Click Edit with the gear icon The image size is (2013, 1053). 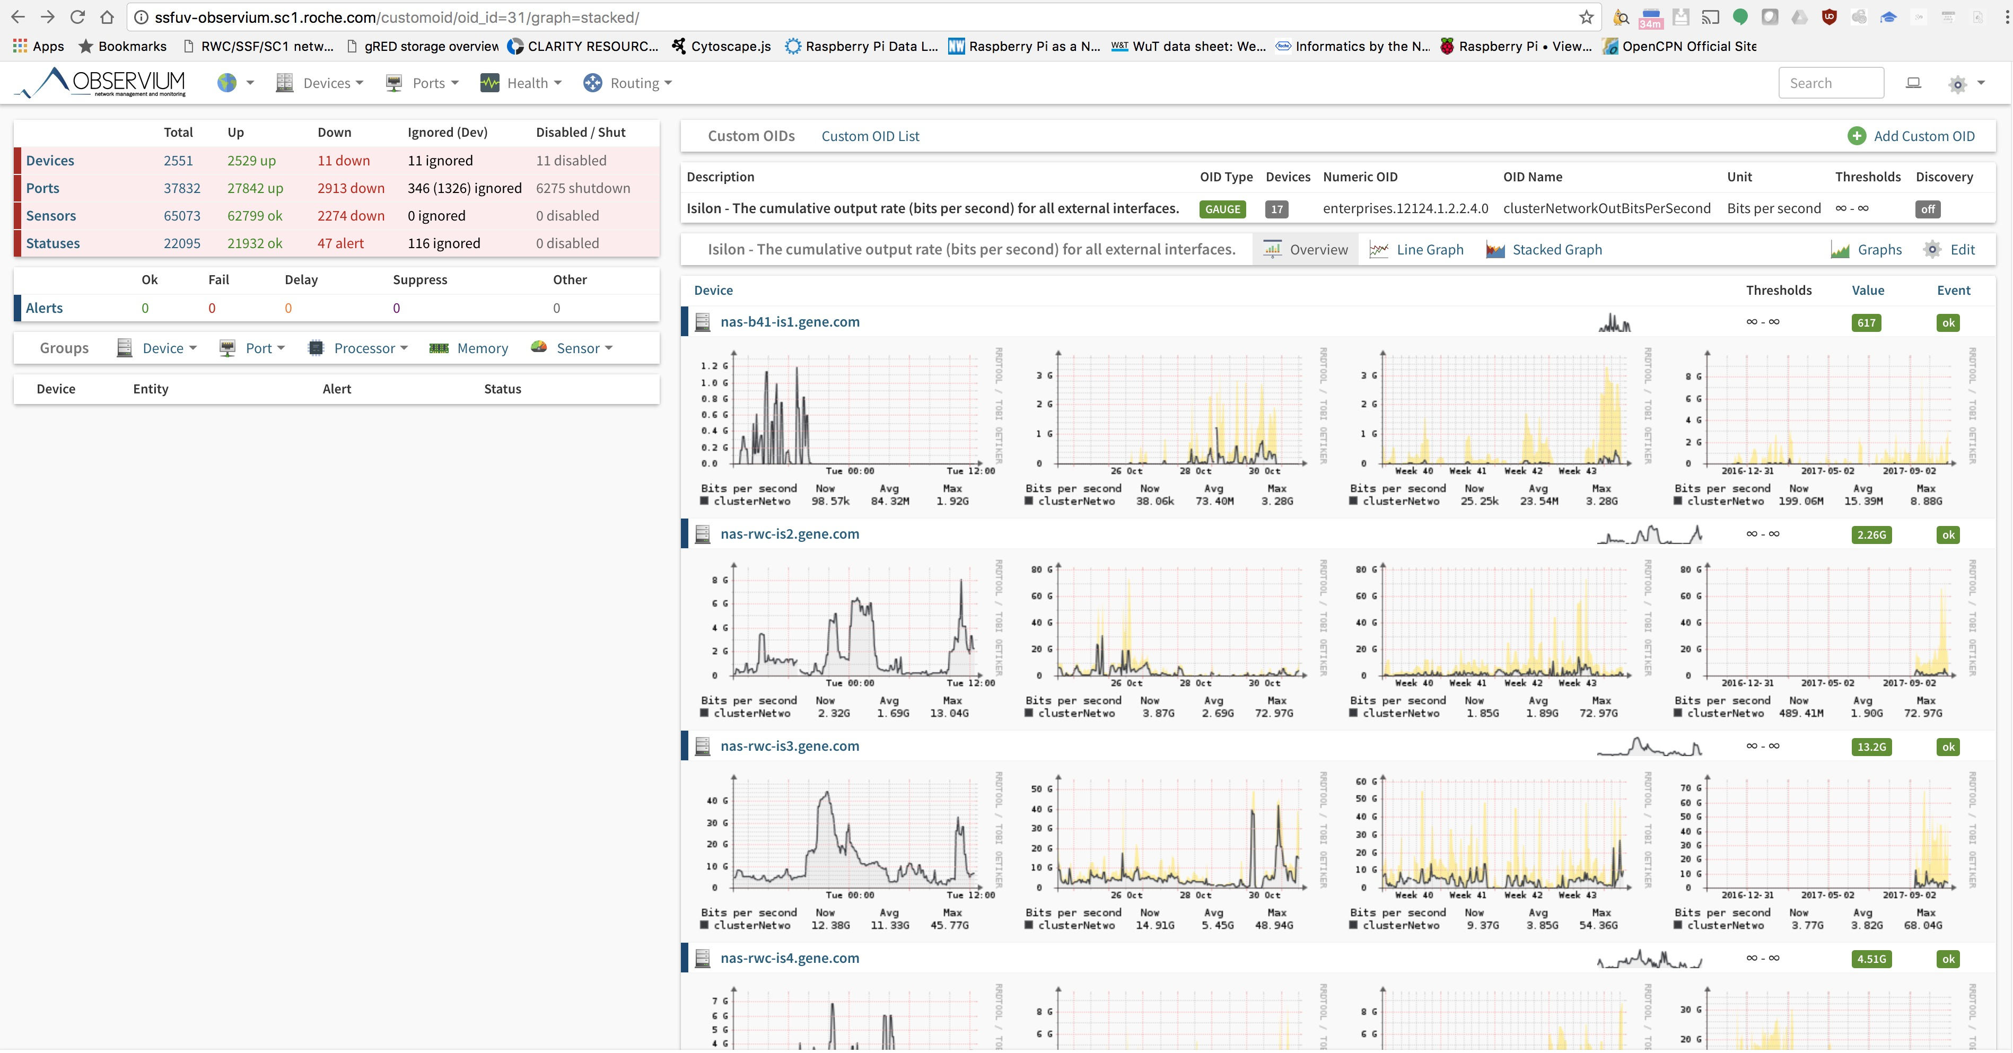(x=1949, y=249)
